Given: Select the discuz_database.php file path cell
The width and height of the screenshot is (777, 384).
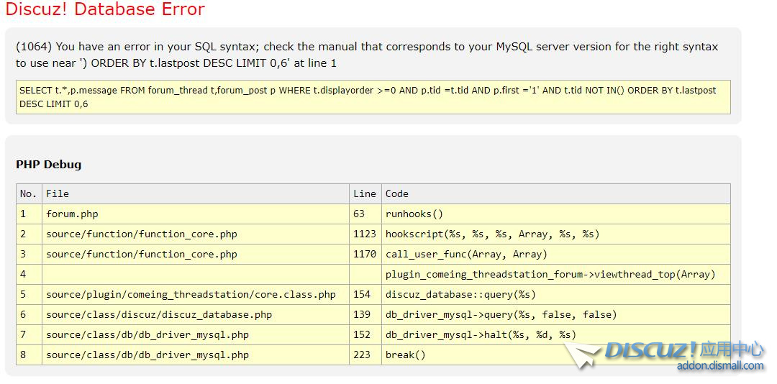Looking at the screenshot, I should pos(159,314).
